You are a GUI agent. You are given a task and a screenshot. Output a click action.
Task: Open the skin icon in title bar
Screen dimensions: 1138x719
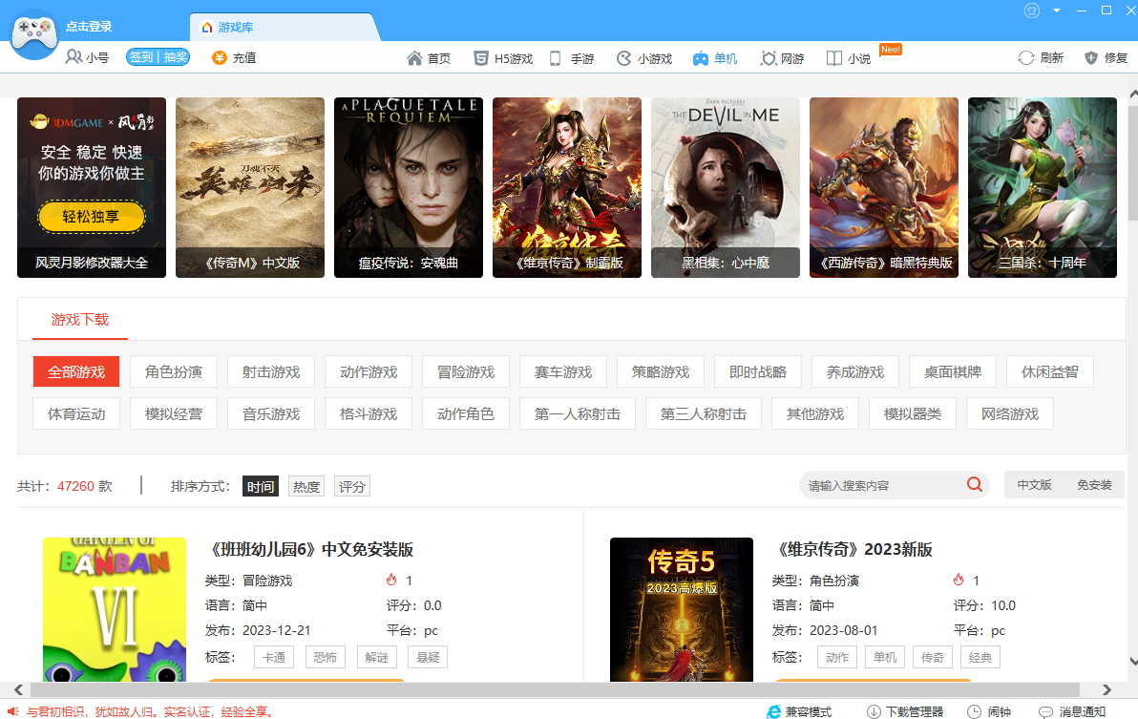(1032, 11)
